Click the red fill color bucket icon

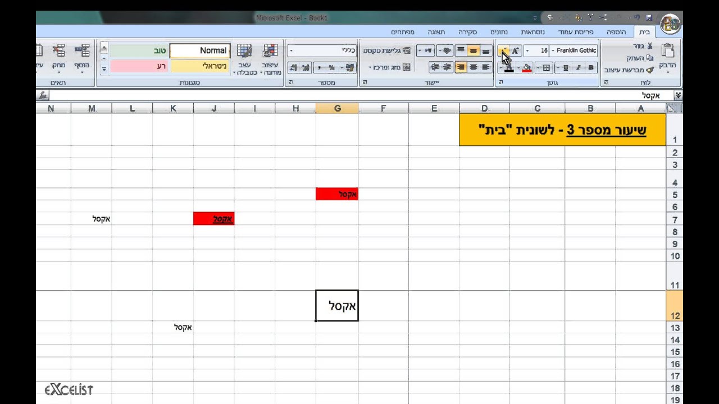pyautogui.click(x=527, y=68)
